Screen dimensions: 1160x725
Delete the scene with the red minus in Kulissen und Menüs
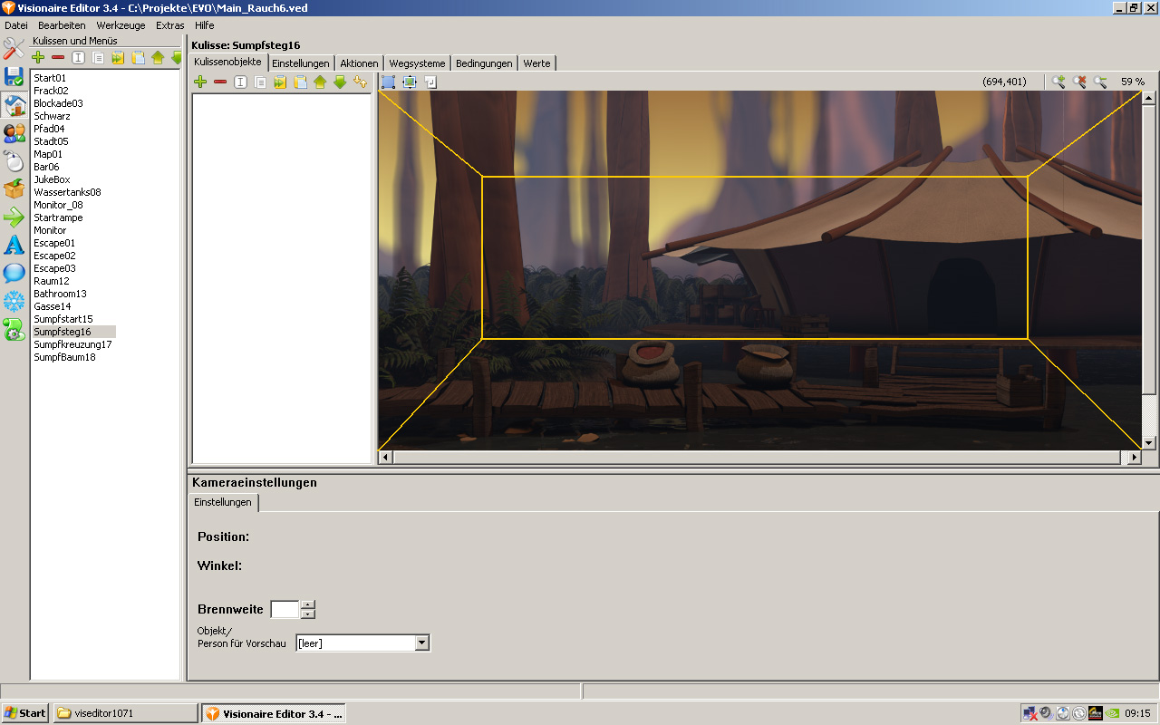(58, 58)
